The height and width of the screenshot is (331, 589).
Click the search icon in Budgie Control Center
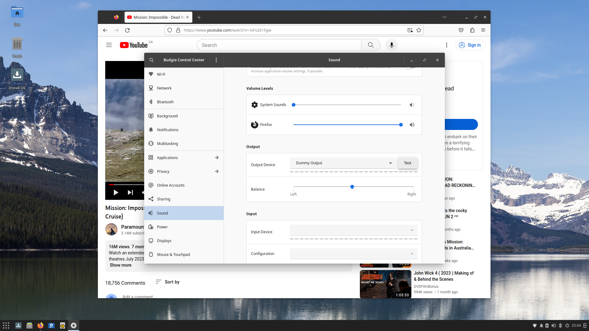[x=152, y=60]
